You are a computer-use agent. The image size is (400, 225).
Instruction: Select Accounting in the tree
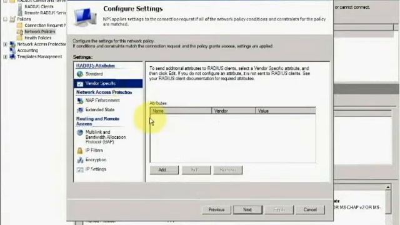click(27, 50)
